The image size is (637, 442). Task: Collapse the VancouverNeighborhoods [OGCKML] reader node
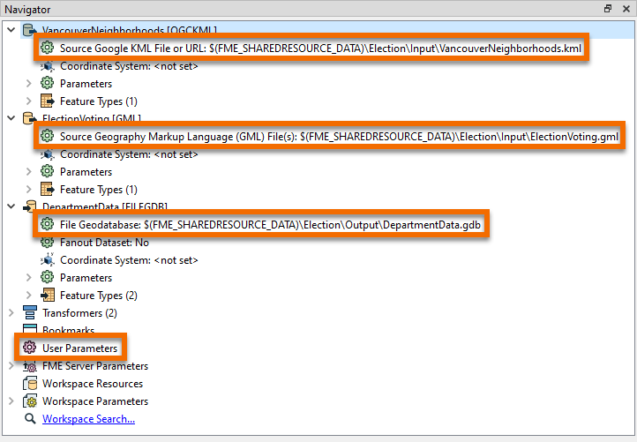pyautogui.click(x=11, y=30)
